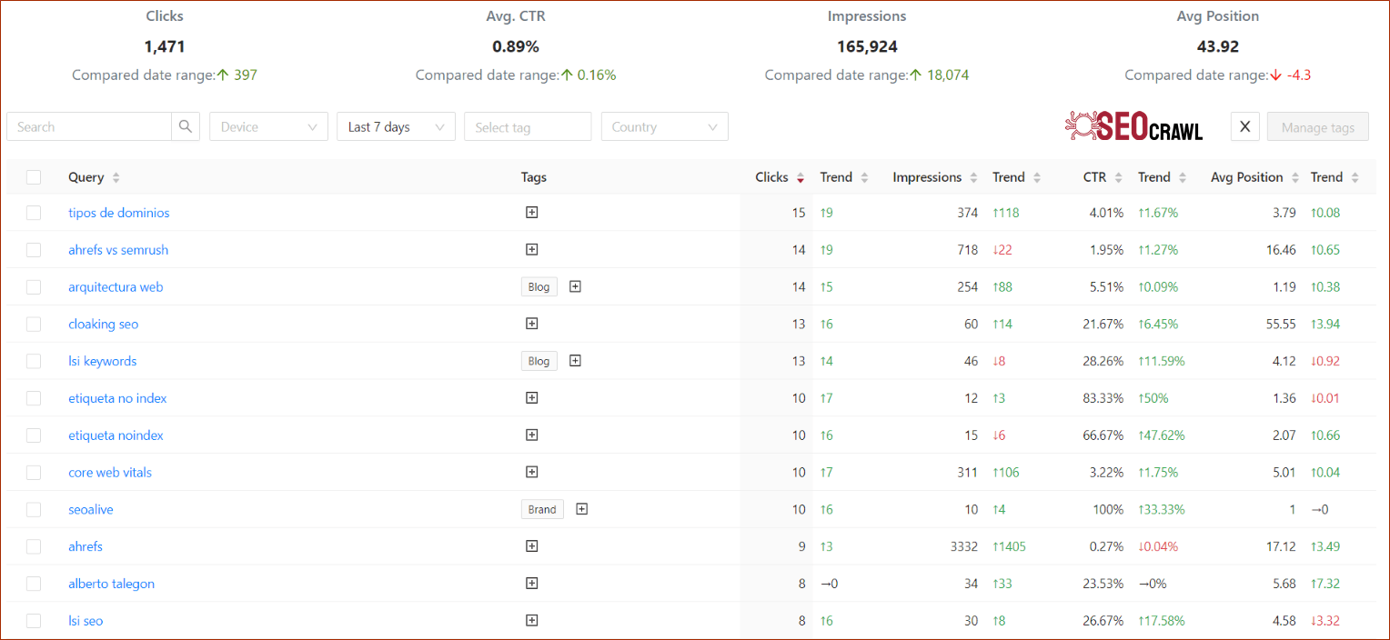Select the checkbox beside "arquitectura web"
The width and height of the screenshot is (1390, 640).
[34, 286]
